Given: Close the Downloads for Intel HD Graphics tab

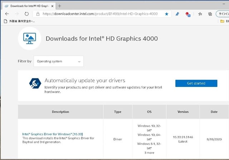Looking at the screenshot, I should coord(53,6).
